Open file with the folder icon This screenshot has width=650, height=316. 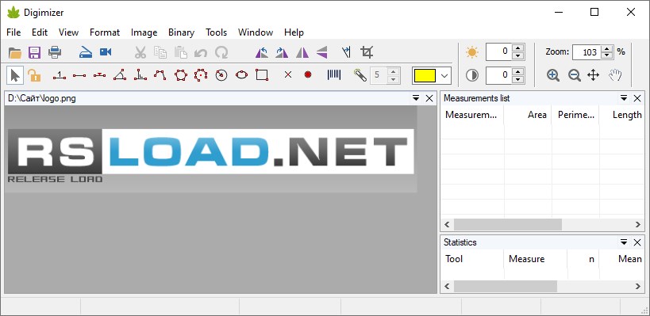point(15,52)
